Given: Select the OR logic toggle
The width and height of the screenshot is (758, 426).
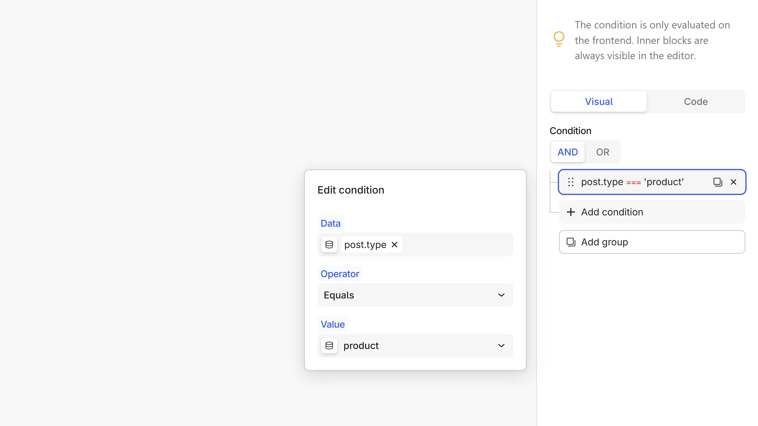Looking at the screenshot, I should coord(603,152).
